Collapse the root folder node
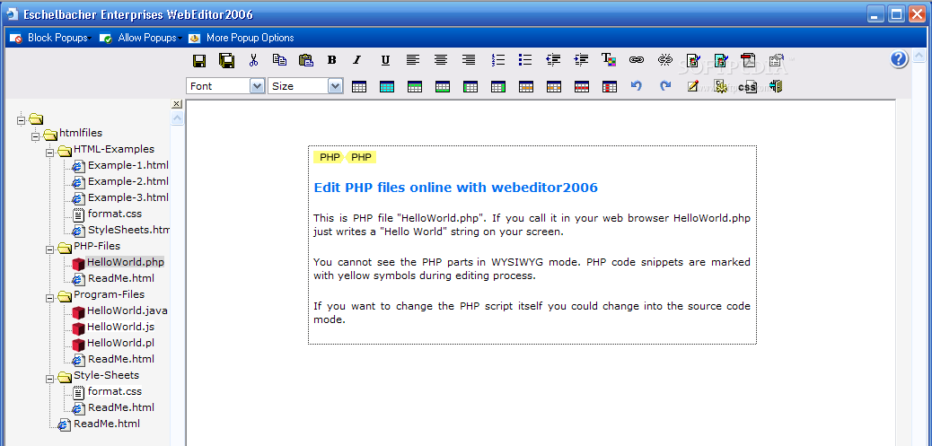 point(22,120)
